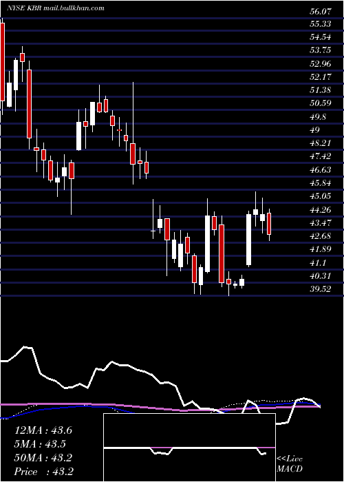
Task: Click the 40.31 price axis label
Action: click(321, 275)
